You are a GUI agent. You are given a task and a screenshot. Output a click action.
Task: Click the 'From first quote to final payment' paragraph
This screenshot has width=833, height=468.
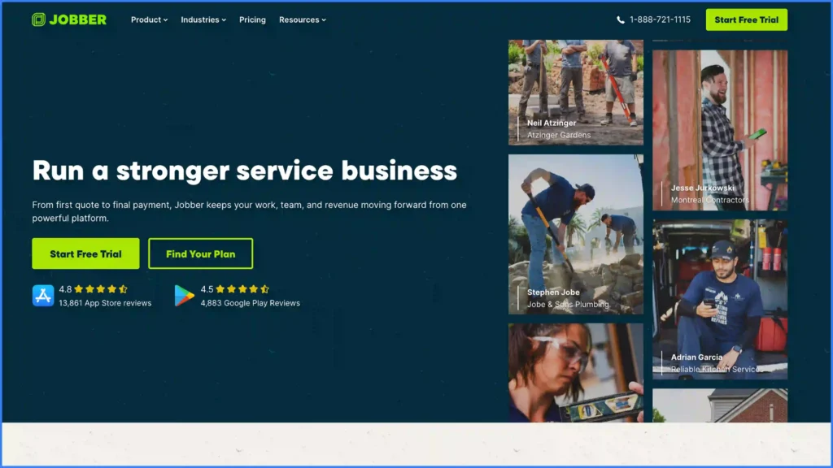[249, 211]
